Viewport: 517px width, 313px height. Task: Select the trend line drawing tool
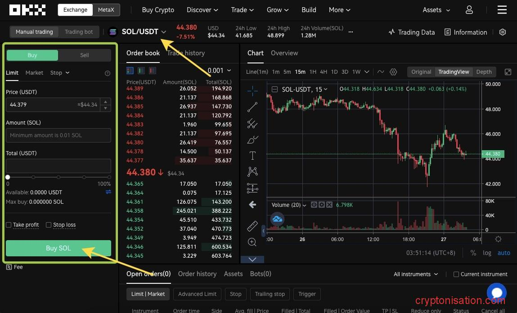pos(252,107)
